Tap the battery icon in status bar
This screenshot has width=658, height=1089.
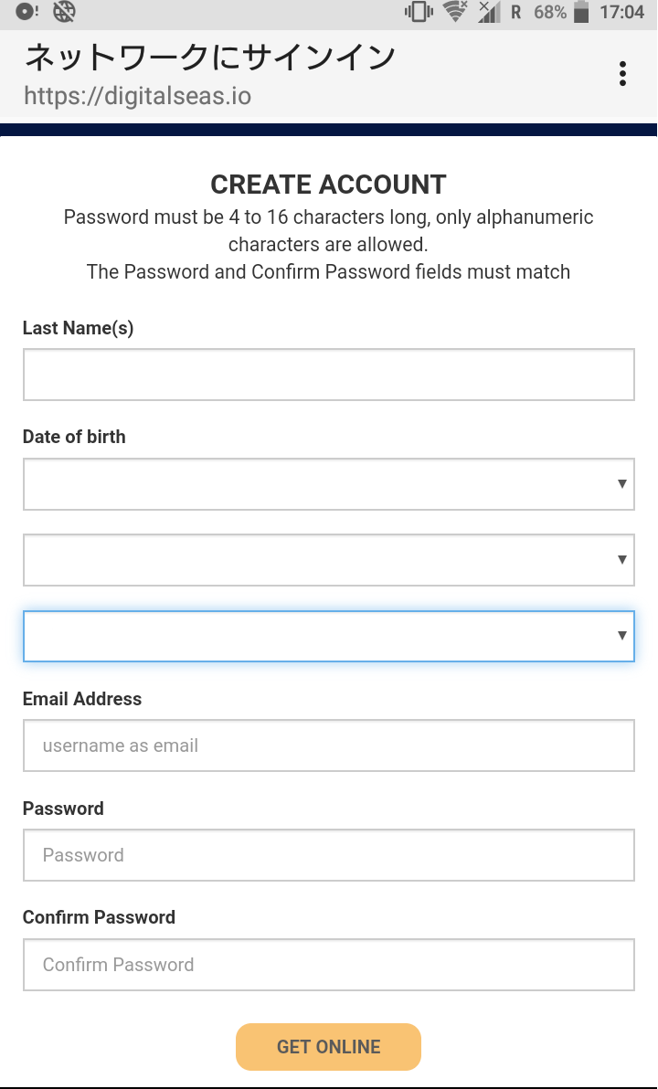[x=581, y=12]
